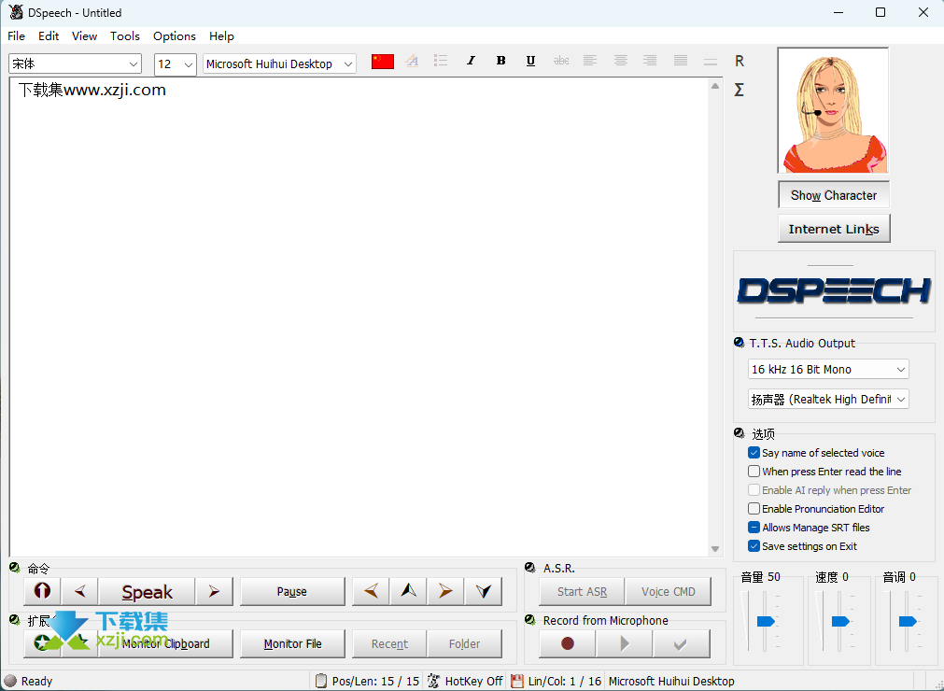
Task: Click the red floppy disk status icon
Action: coord(516,681)
